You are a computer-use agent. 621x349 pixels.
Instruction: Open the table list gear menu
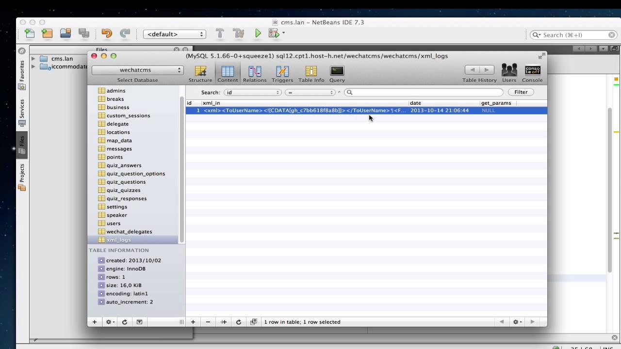click(110, 322)
